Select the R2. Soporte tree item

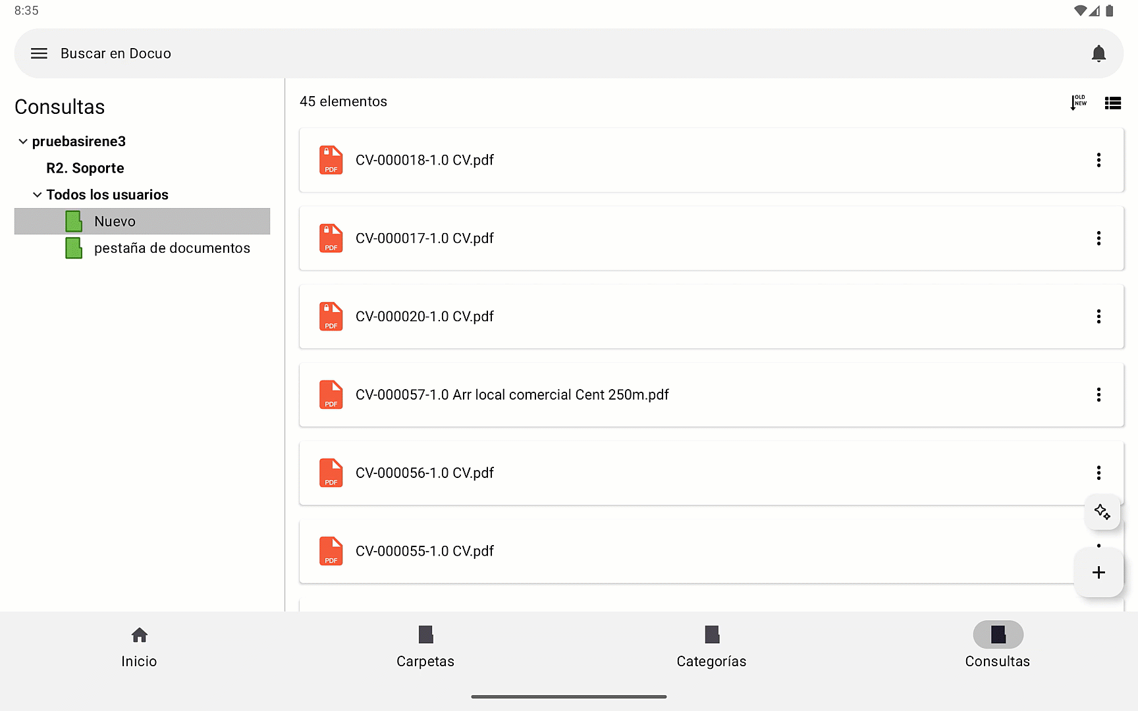tap(85, 168)
